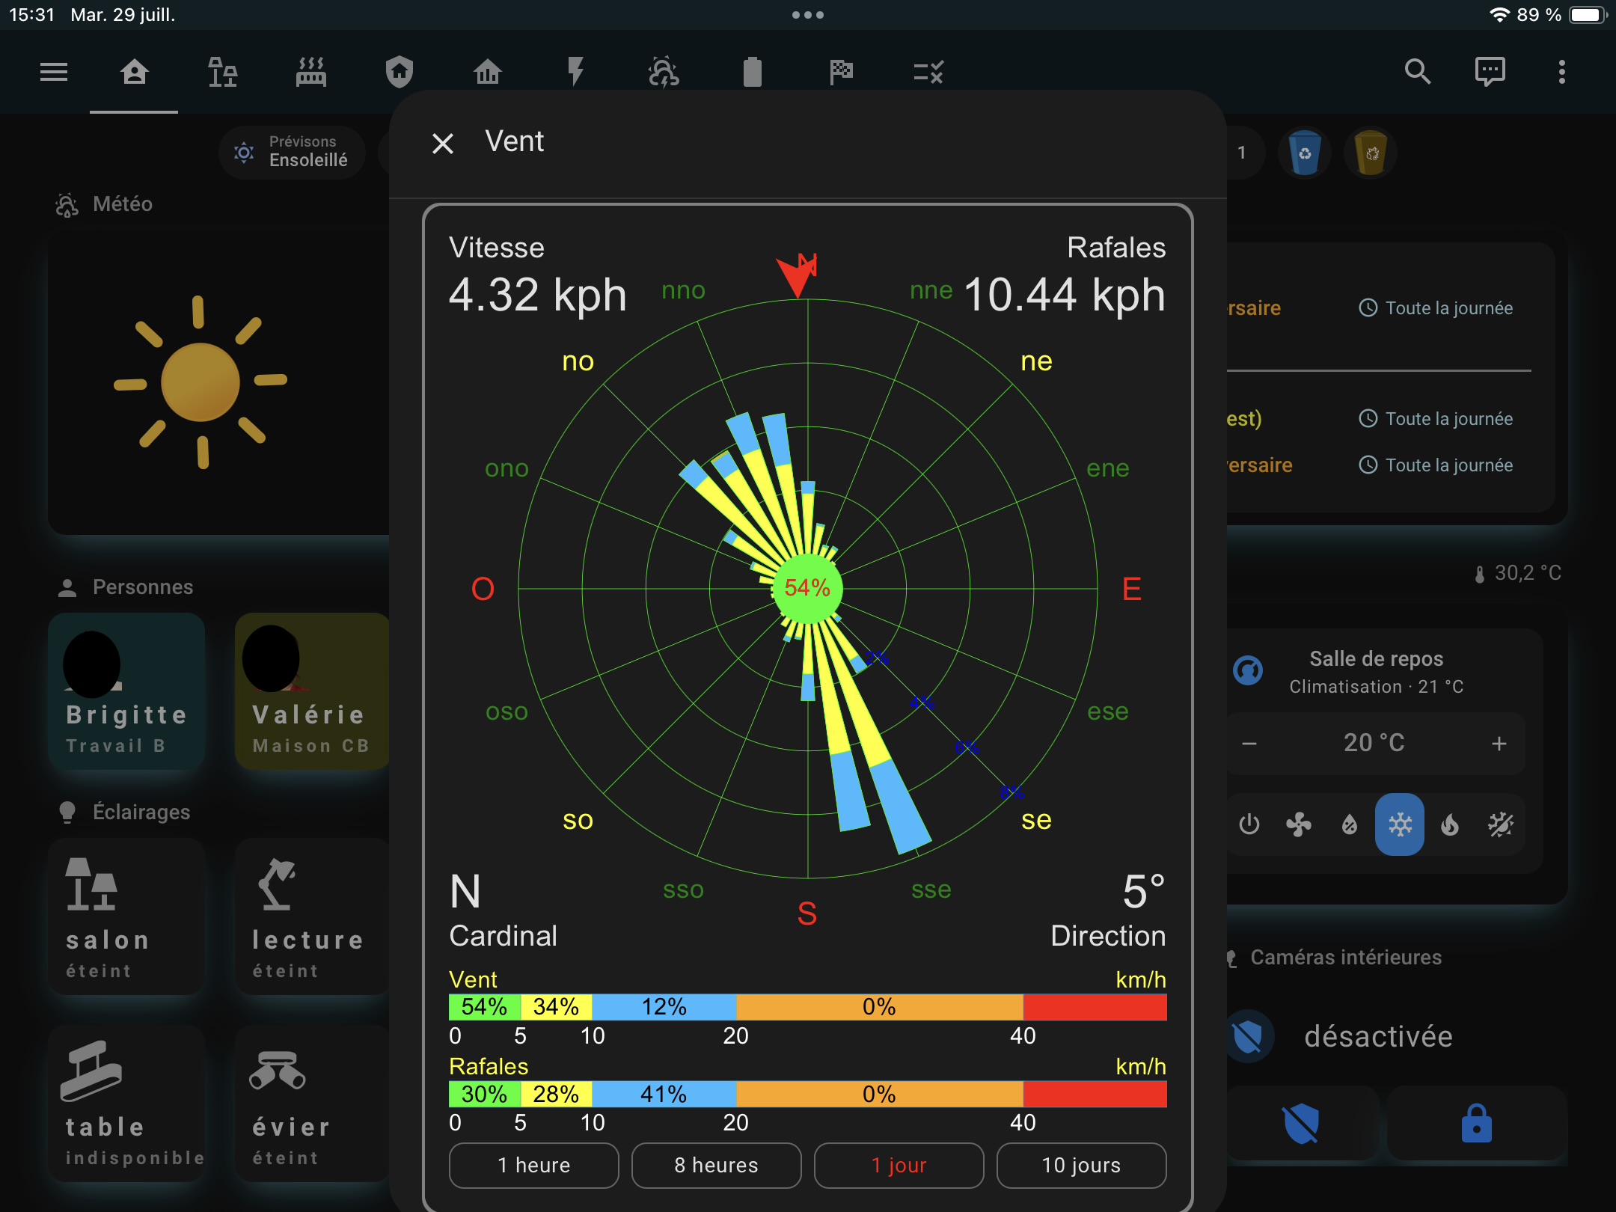Open the battery tab icon

coord(752,72)
